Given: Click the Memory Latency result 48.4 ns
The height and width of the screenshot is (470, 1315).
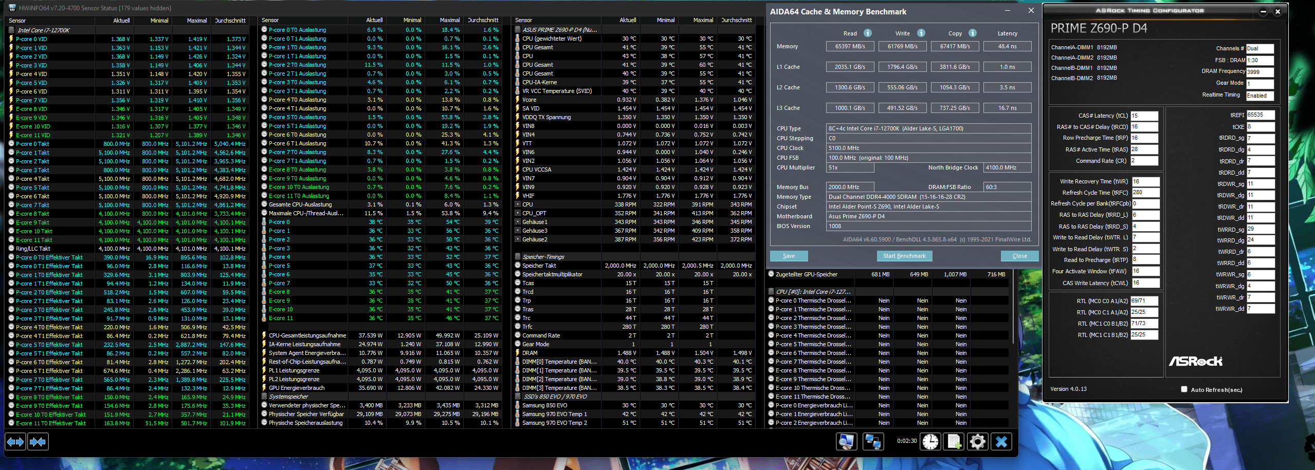Looking at the screenshot, I should pos(1008,46).
